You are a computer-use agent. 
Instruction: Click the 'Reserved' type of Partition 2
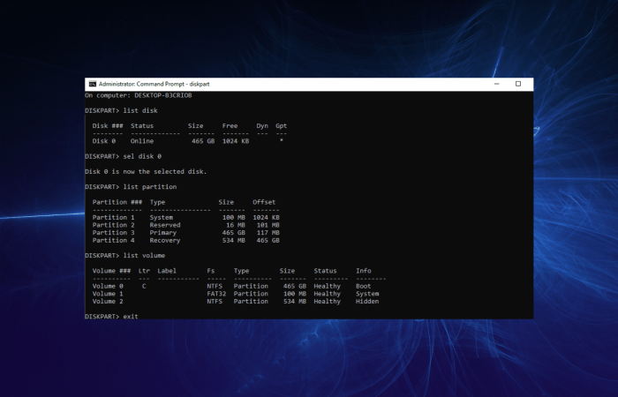click(x=165, y=225)
